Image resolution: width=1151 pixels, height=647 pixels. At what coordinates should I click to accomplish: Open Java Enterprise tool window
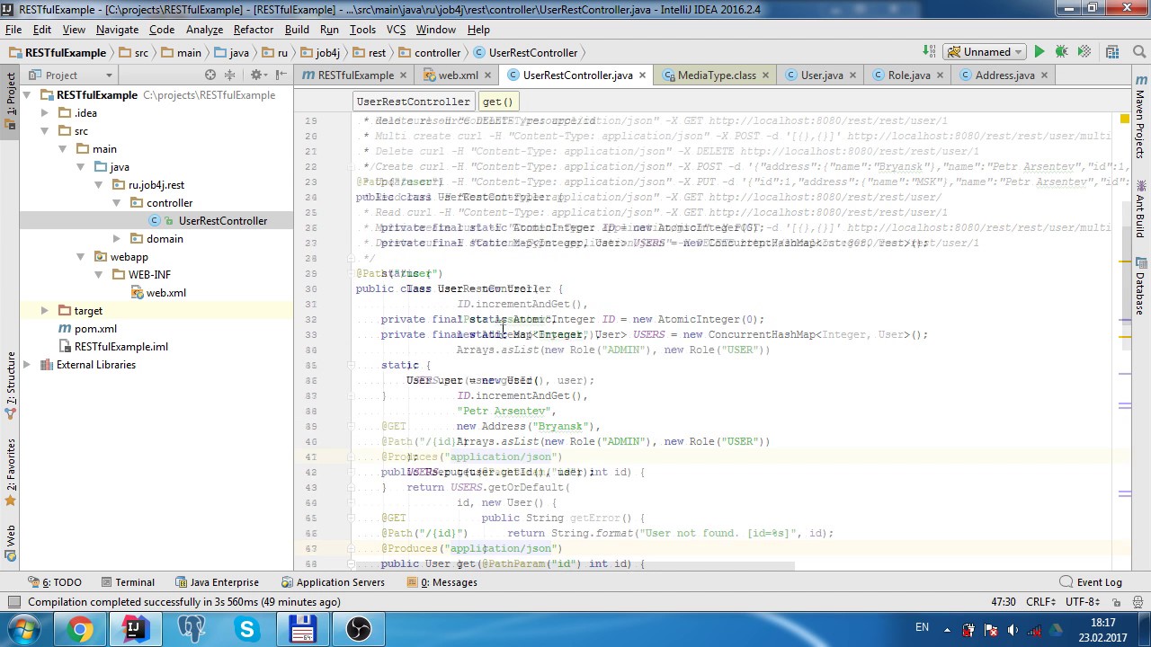click(x=218, y=582)
